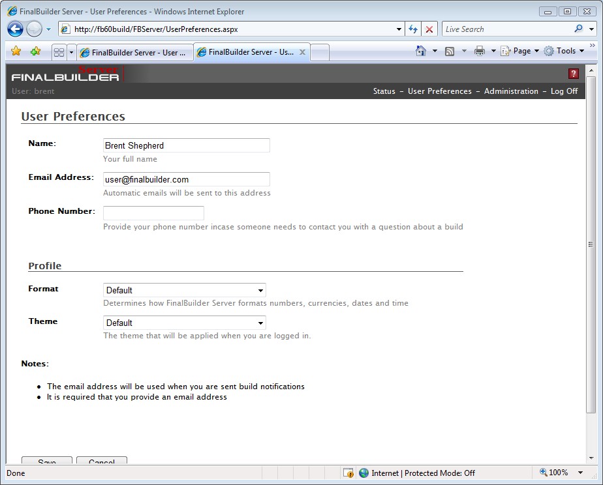Click Internet zone globe icon in status bar
The image size is (603, 485).
click(363, 473)
